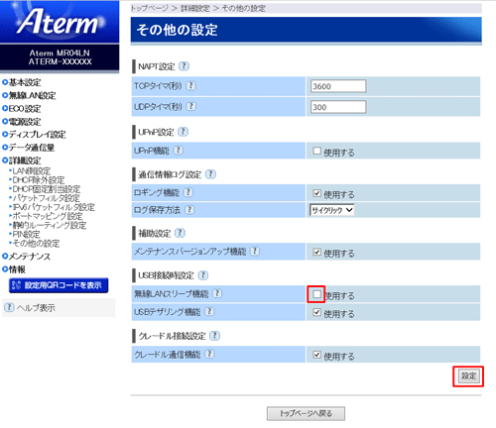
Task: Click help icon next to ロギング機能
Action: click(x=188, y=192)
